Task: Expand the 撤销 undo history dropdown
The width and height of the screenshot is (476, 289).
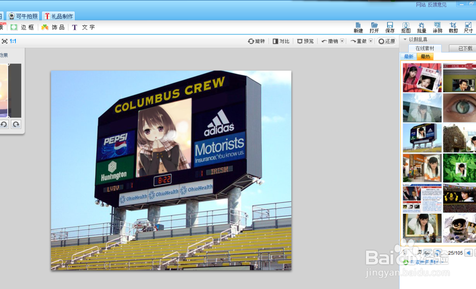Action: [342, 41]
